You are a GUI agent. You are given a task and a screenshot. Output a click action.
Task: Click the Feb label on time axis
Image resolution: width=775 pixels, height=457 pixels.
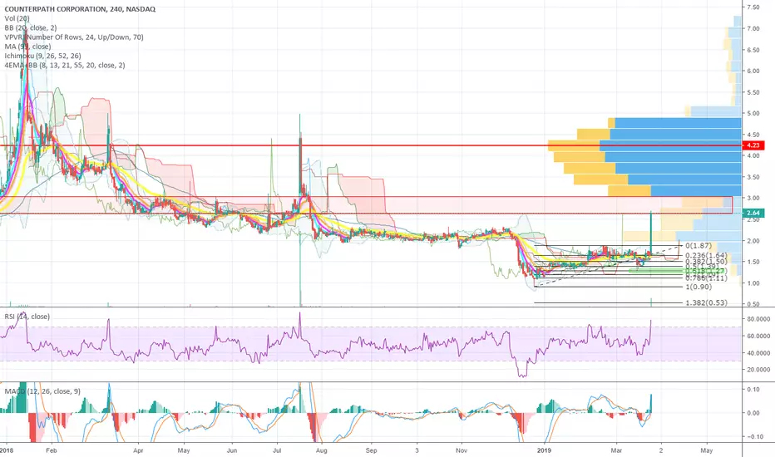tap(51, 450)
